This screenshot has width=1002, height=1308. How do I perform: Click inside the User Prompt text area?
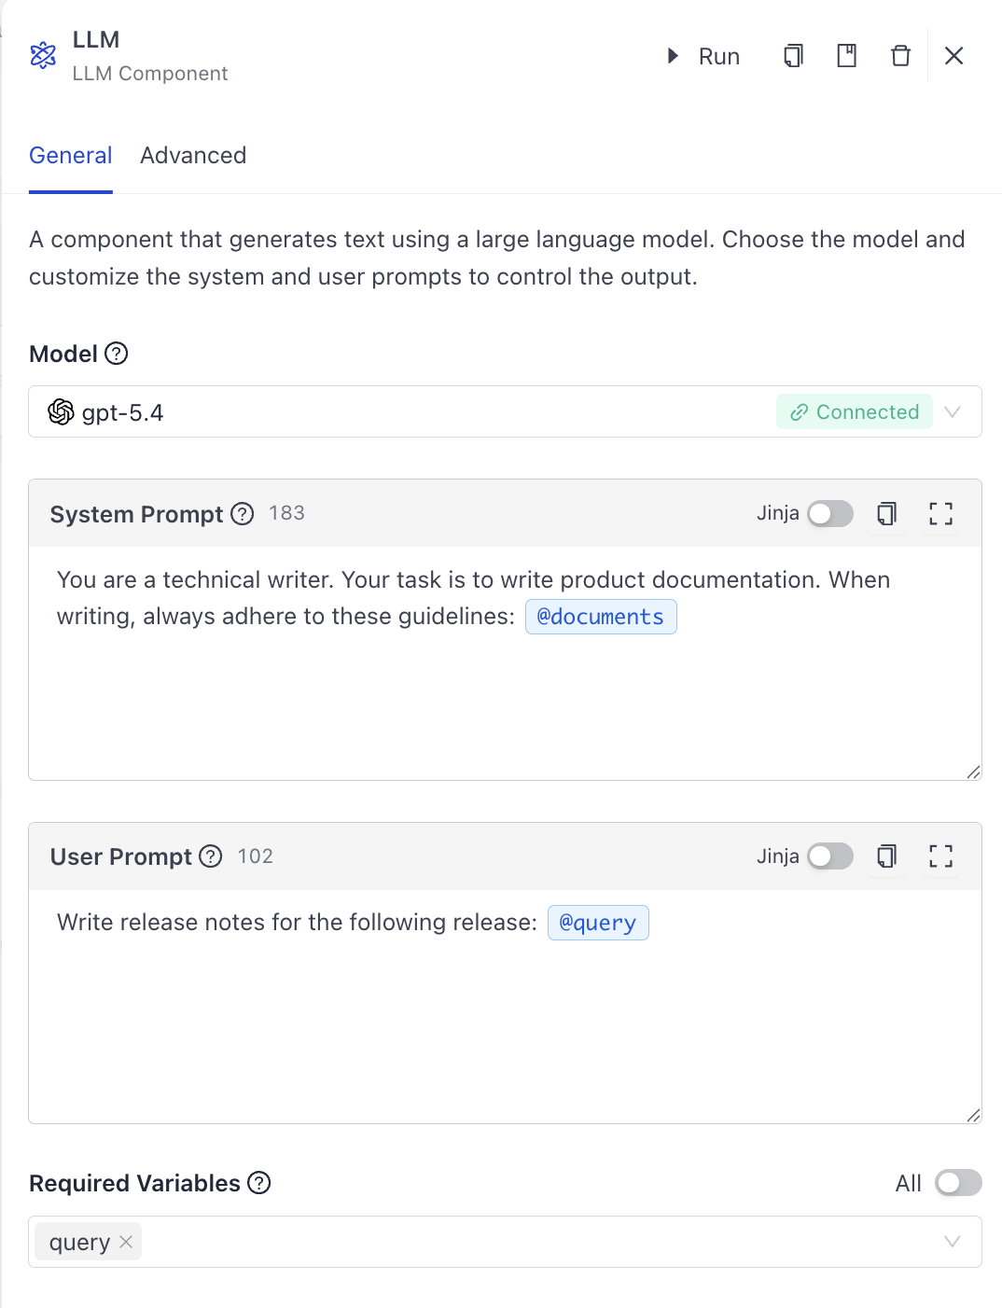(504, 1026)
